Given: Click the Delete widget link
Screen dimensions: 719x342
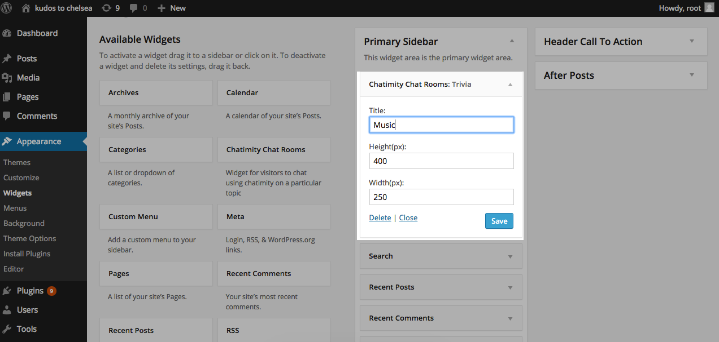Looking at the screenshot, I should [x=380, y=217].
